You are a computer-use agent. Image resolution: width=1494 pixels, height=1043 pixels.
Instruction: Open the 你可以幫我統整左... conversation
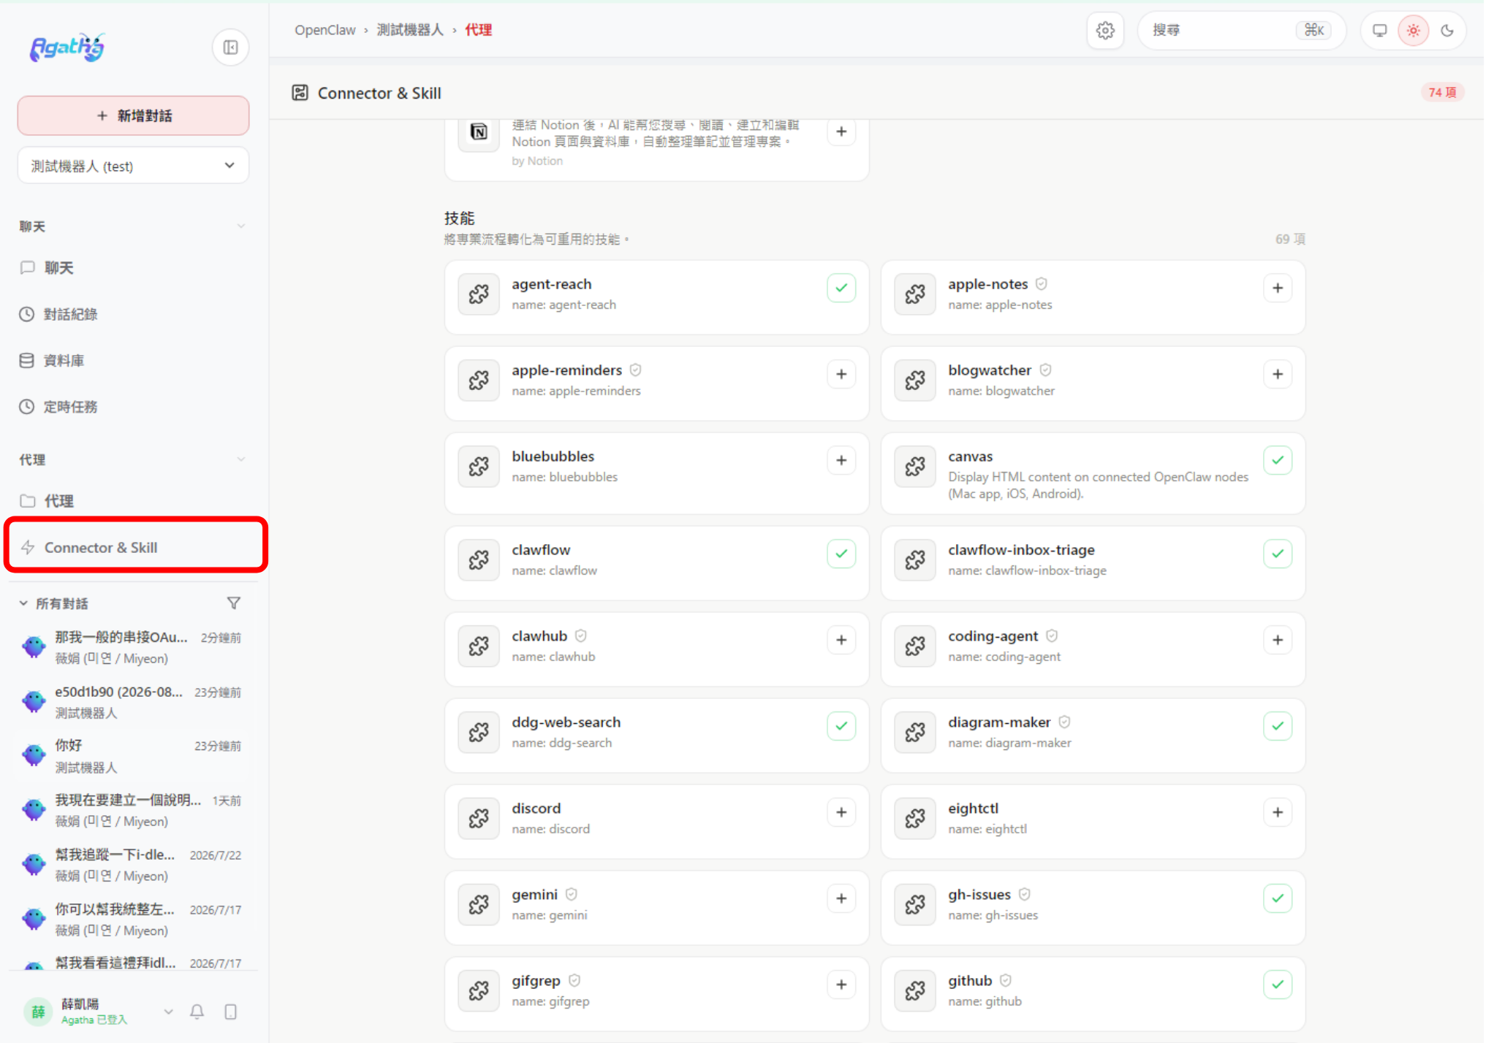point(133,920)
